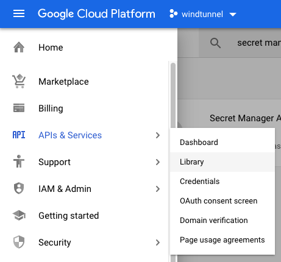Select Credentials in the APIs submenu
The height and width of the screenshot is (262, 281).
click(x=222, y=182)
